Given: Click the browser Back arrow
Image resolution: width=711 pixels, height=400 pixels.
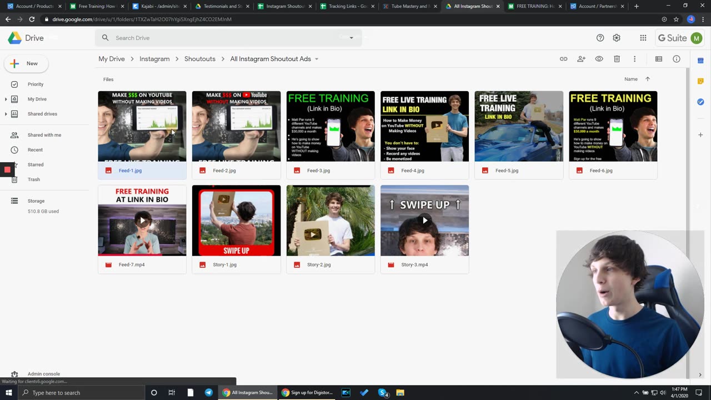Looking at the screenshot, I should pyautogui.click(x=8, y=19).
